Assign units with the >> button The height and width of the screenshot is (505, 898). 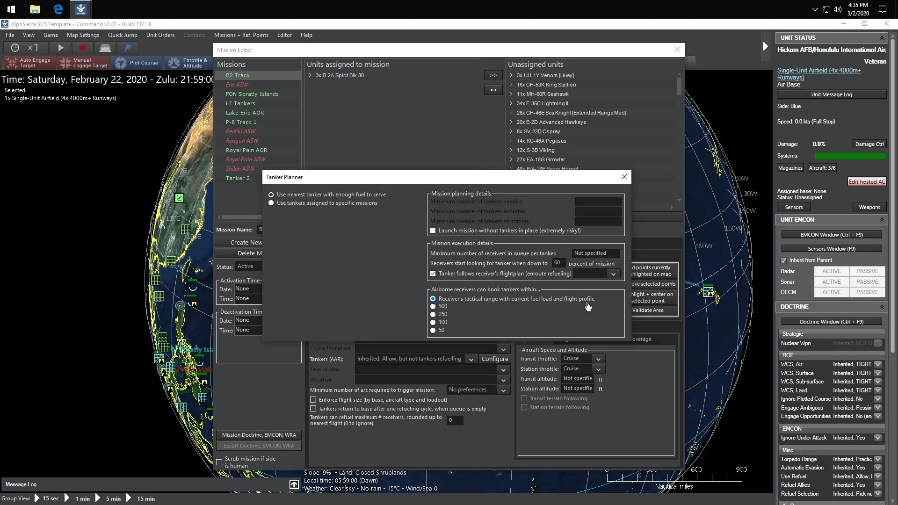click(493, 75)
